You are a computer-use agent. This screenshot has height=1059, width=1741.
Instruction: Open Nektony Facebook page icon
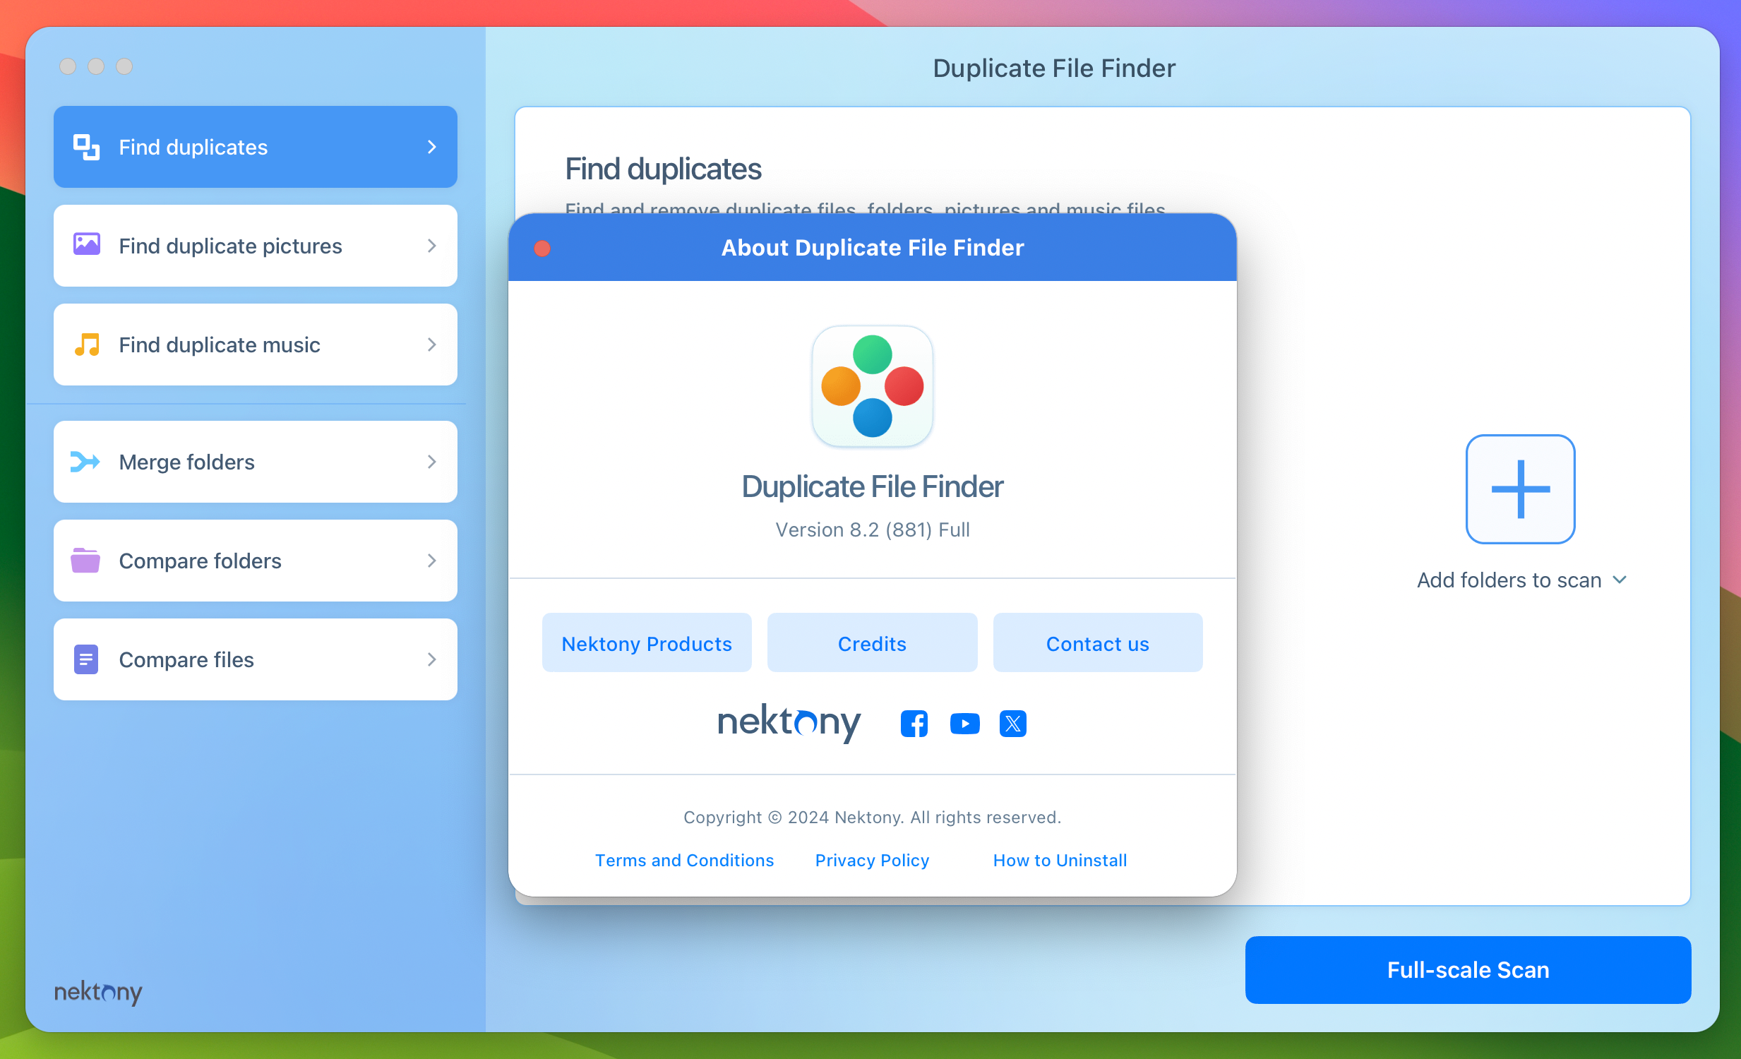pyautogui.click(x=915, y=724)
